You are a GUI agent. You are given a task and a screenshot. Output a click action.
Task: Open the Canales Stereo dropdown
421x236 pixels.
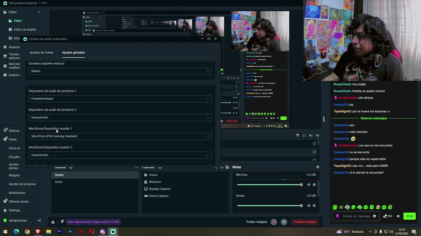120,71
